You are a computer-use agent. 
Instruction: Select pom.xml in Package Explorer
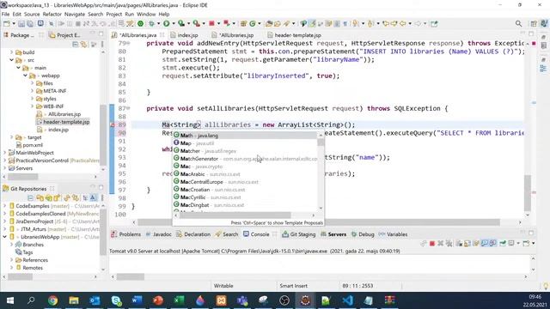[33, 145]
